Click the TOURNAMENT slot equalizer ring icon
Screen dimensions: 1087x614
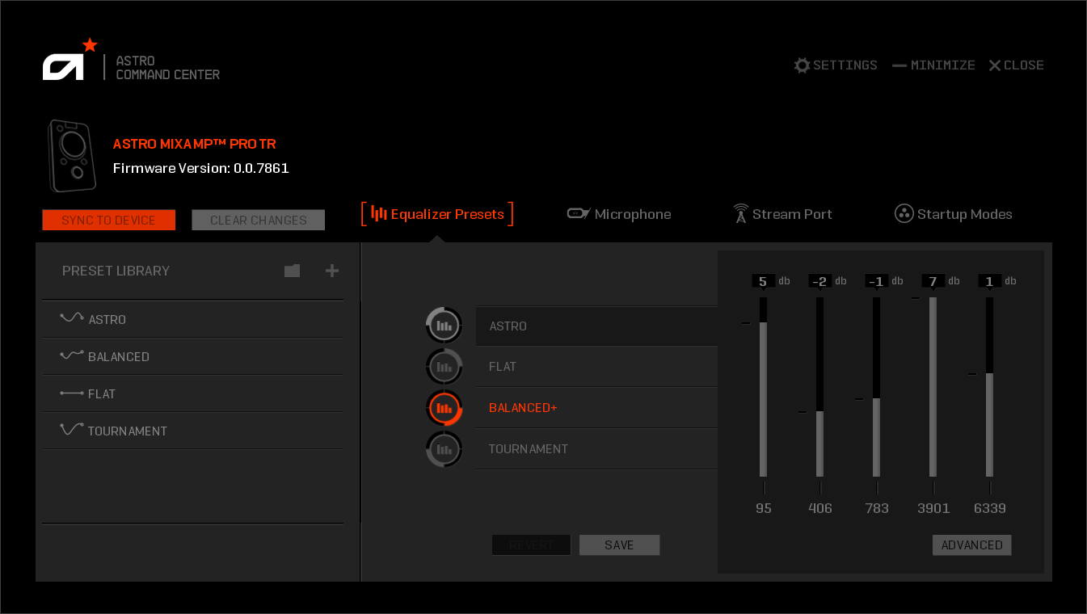(x=444, y=449)
